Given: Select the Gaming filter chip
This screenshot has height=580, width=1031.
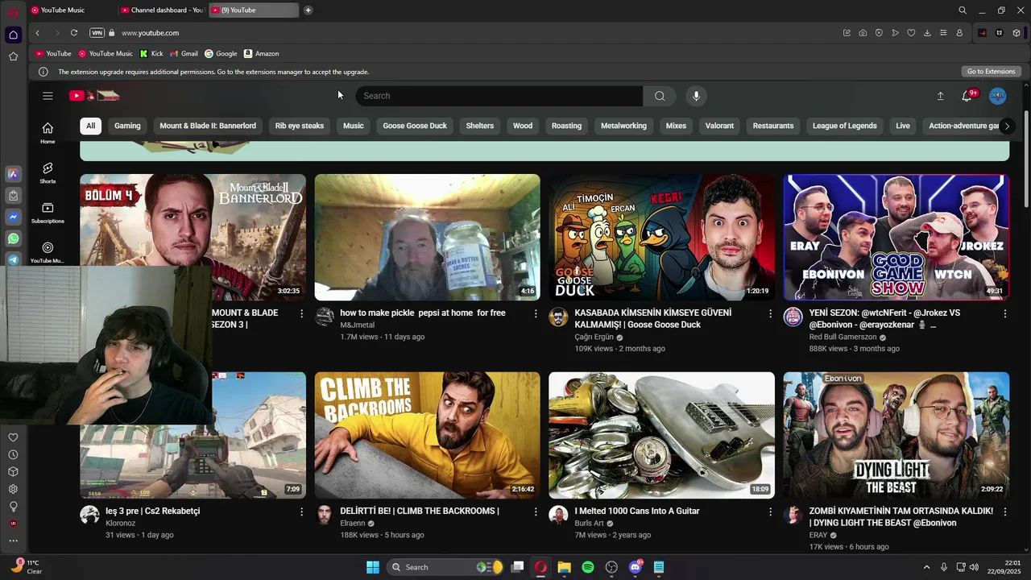Looking at the screenshot, I should point(127,126).
